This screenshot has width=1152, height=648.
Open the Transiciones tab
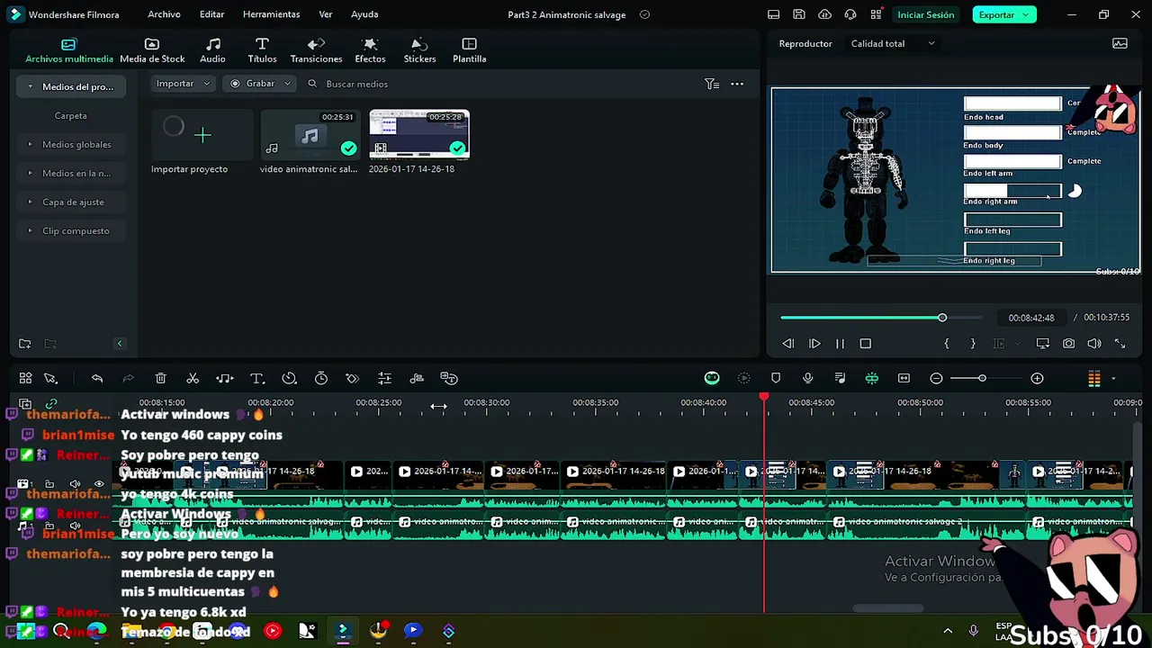point(316,50)
